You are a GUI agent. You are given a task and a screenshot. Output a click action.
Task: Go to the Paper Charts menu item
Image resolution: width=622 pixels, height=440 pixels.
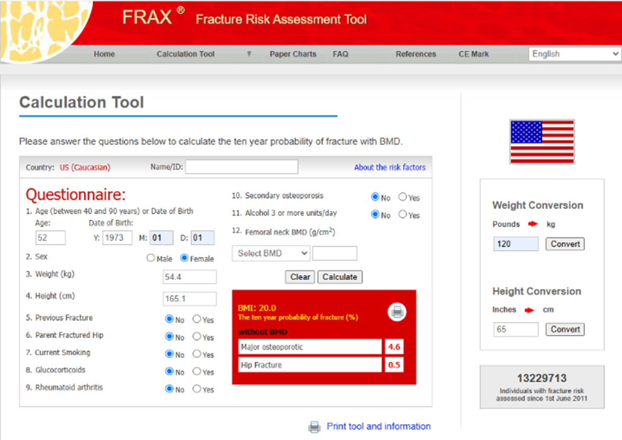tap(293, 54)
